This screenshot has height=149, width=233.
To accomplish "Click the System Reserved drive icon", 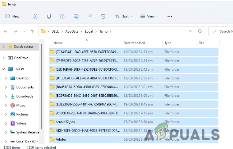I will pyautogui.click(x=12, y=132).
